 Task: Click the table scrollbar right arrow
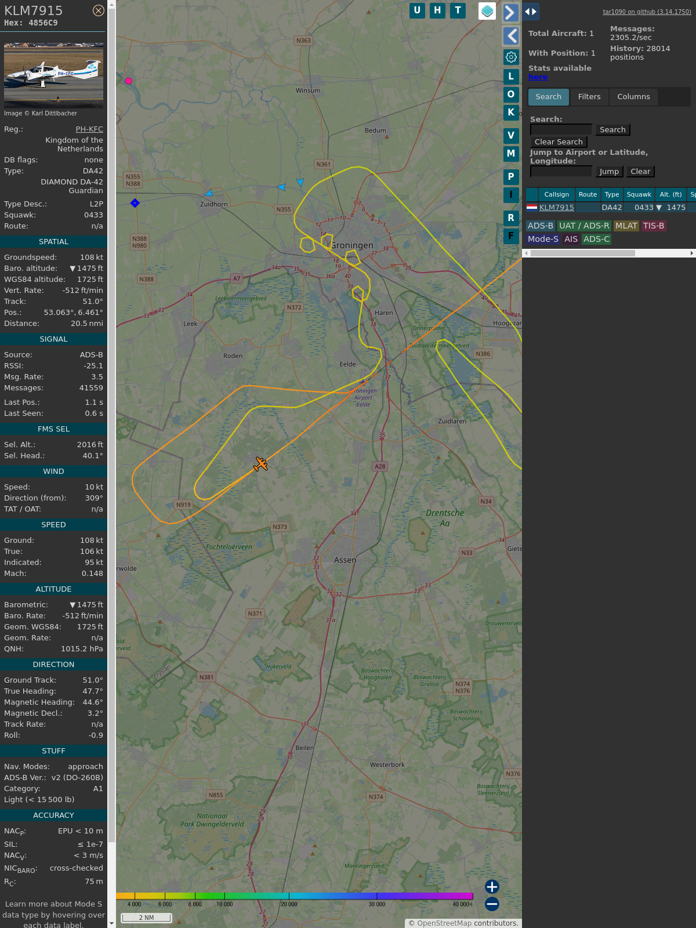coord(692,253)
